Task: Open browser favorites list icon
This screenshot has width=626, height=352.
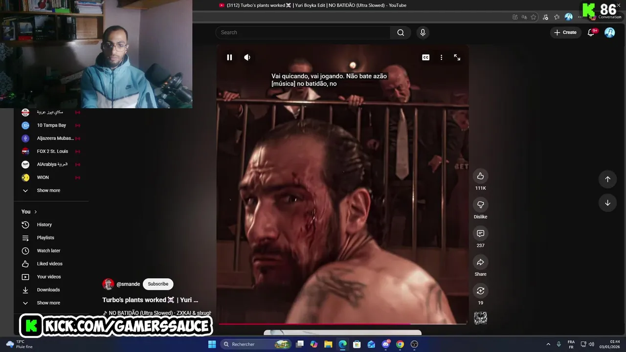Action: [x=557, y=17]
